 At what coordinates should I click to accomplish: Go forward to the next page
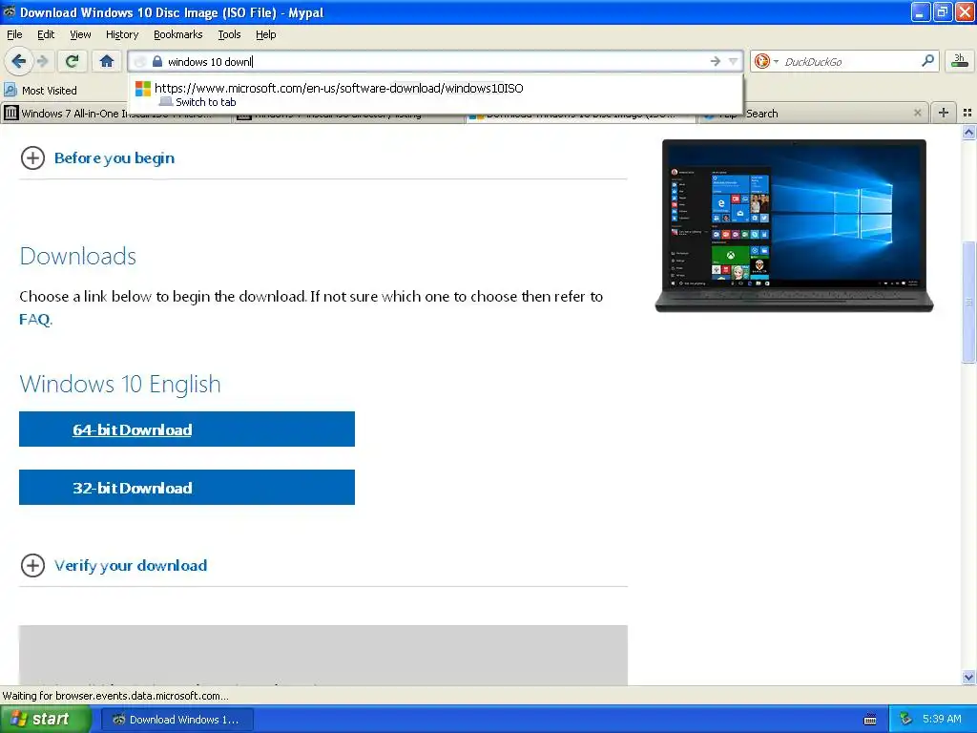[42, 61]
